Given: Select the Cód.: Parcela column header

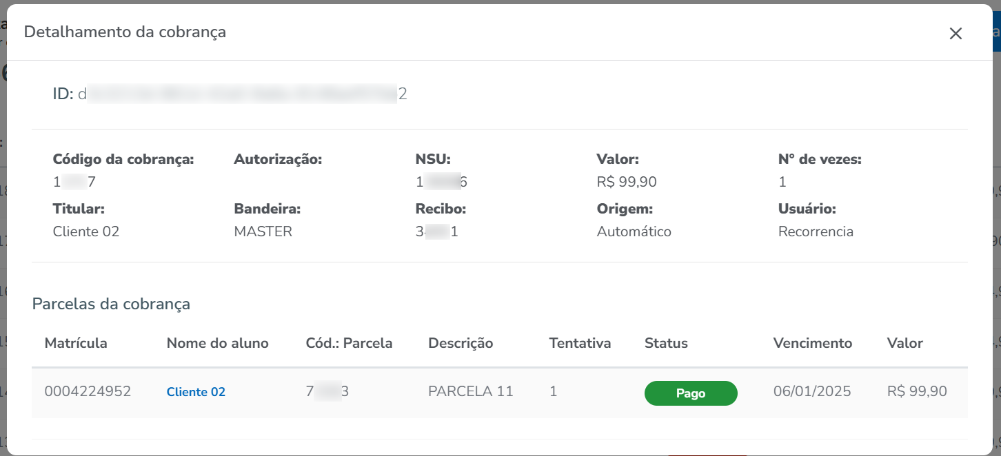Looking at the screenshot, I should tap(349, 343).
